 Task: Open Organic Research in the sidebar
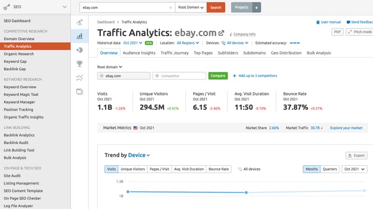tap(19, 54)
